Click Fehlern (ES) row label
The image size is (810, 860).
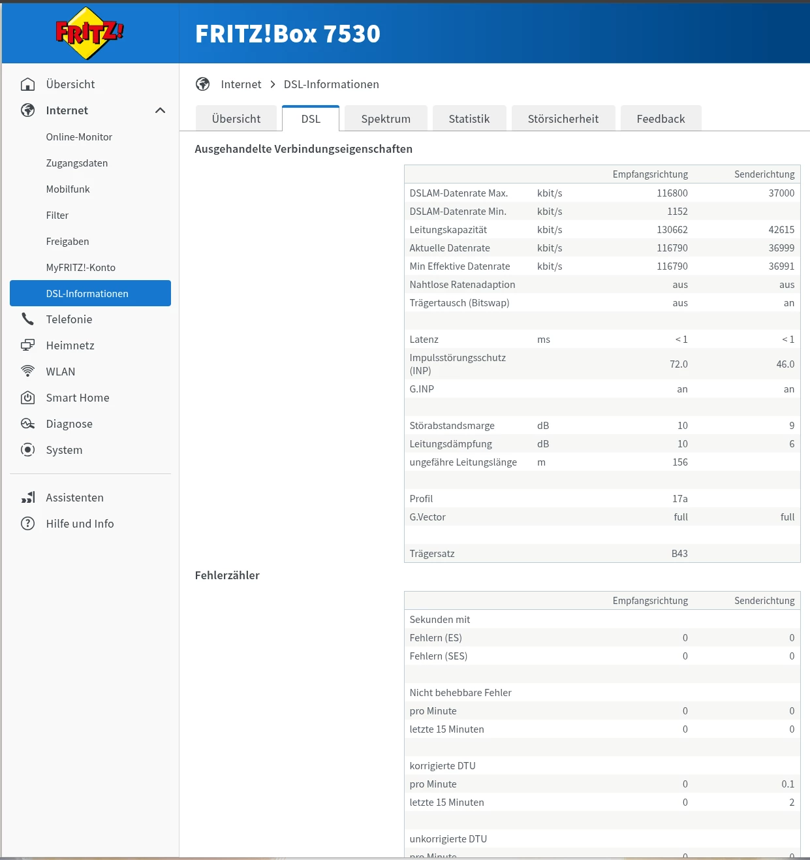click(435, 638)
